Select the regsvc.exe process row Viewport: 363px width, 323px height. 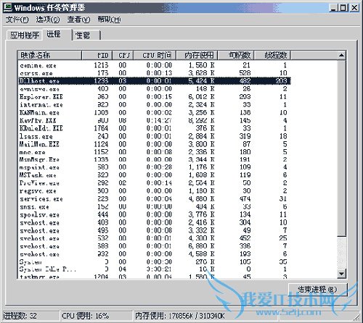tap(155, 191)
